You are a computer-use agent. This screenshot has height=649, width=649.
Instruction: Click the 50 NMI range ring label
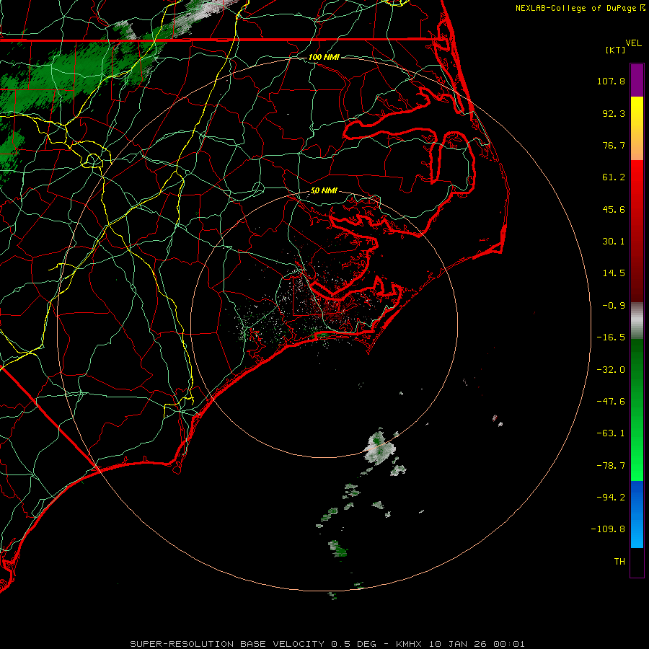click(x=324, y=190)
